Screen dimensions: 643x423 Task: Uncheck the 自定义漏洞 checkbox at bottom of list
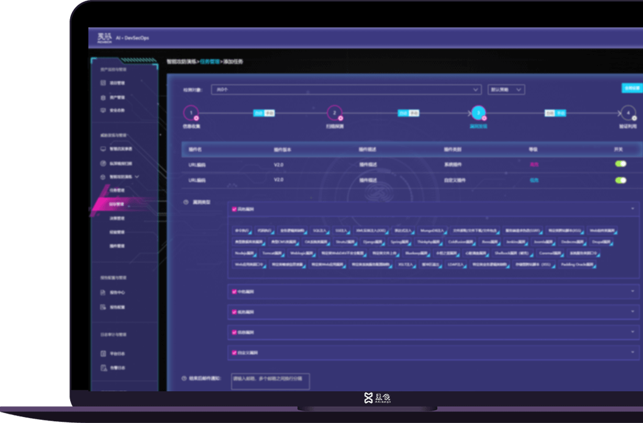[x=234, y=352]
